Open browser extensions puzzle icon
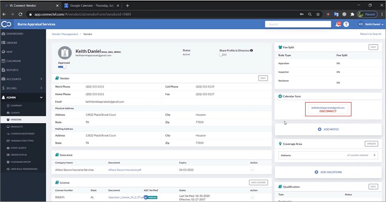The image size is (386, 202). point(352,14)
